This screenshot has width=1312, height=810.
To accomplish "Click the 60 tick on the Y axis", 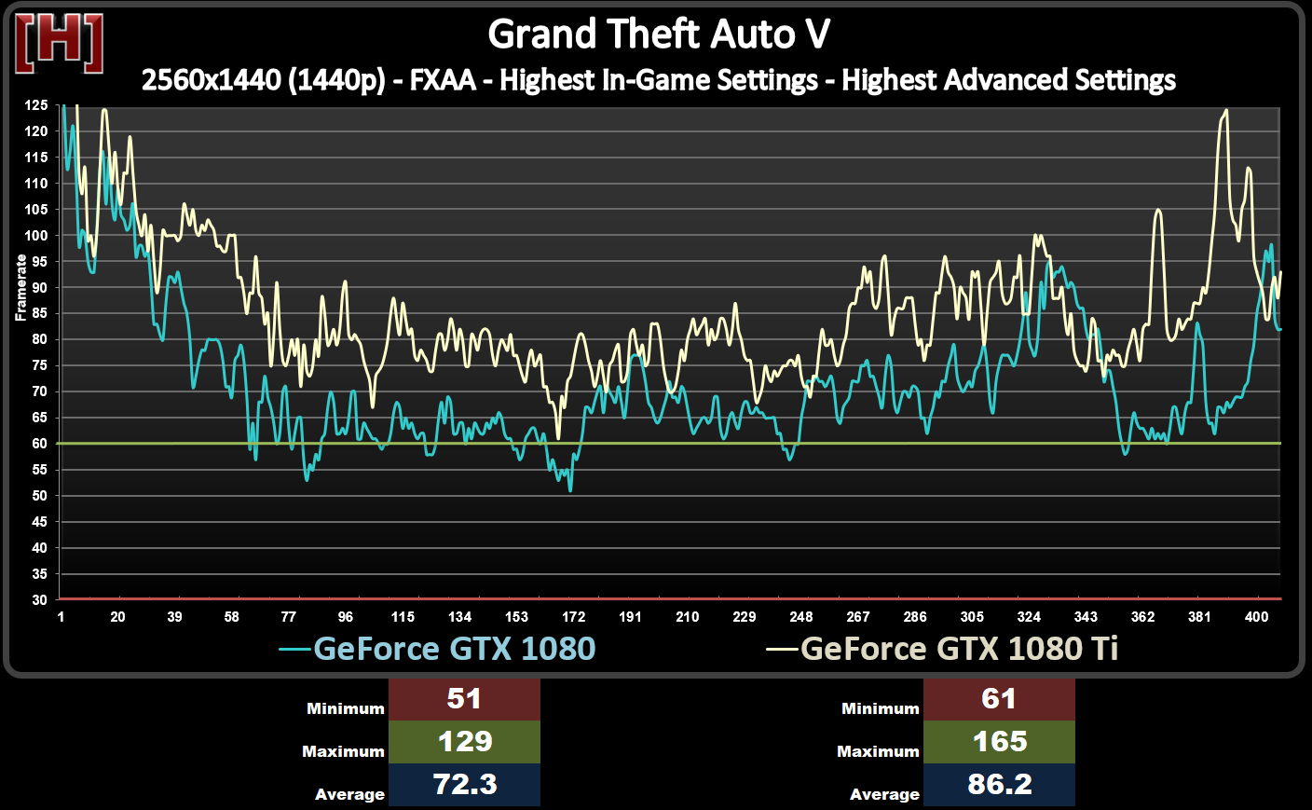I will tap(39, 444).
